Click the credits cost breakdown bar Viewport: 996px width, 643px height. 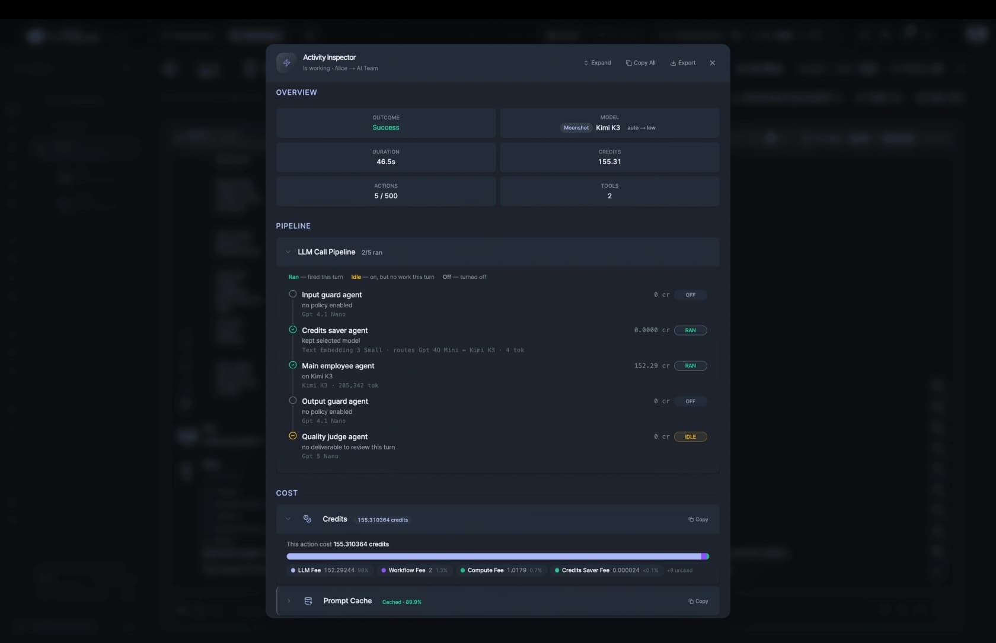click(x=498, y=557)
